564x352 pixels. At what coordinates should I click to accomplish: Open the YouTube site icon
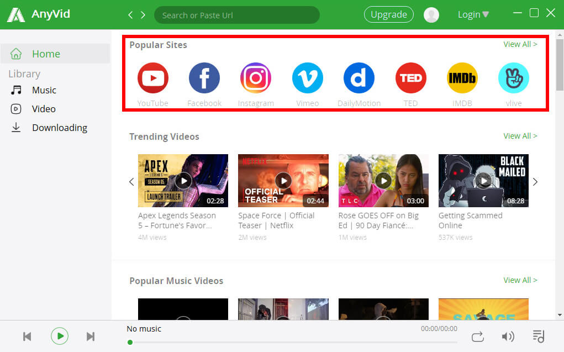[153, 78]
